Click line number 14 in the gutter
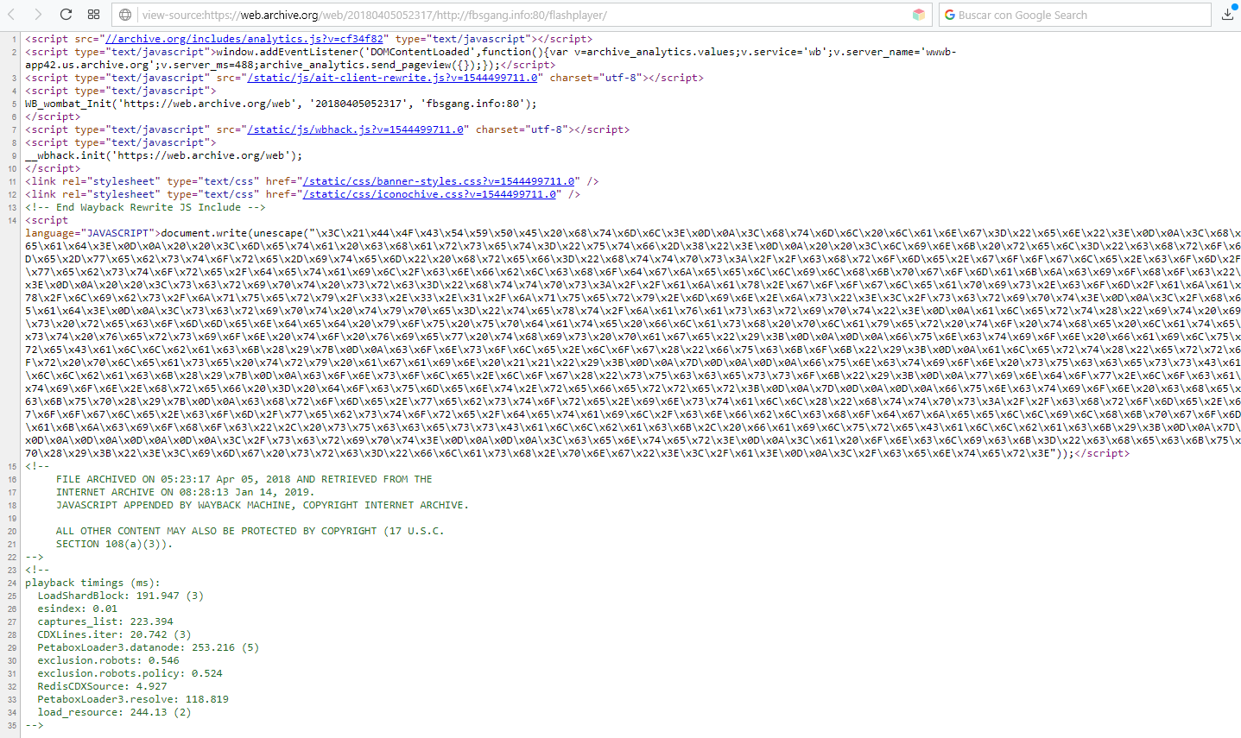Viewport: 1241px width, 738px height. point(12,220)
